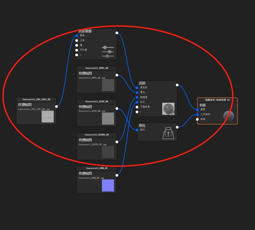Click the 上色 input socket on 色彩调整
The image size is (255, 230).
(77, 41)
